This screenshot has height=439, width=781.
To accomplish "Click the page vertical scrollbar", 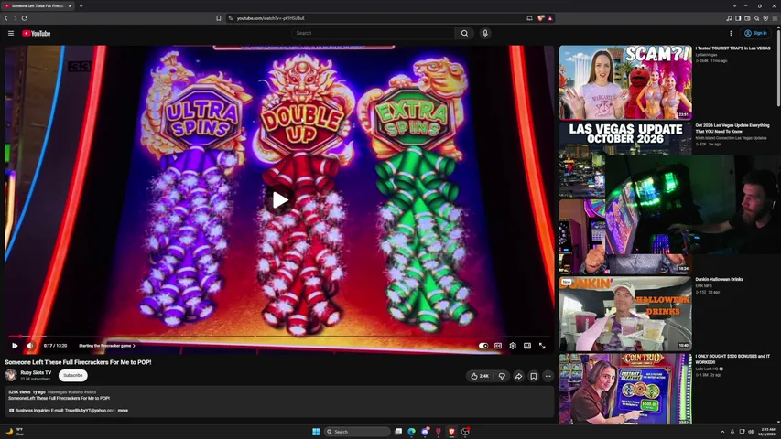I will click(x=778, y=70).
